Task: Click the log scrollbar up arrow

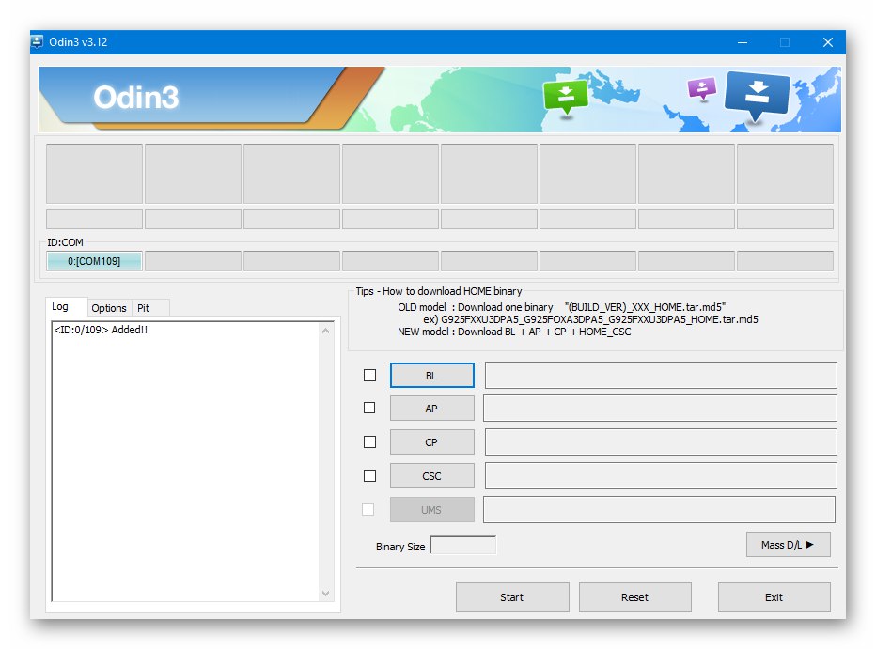Action: coord(326,331)
